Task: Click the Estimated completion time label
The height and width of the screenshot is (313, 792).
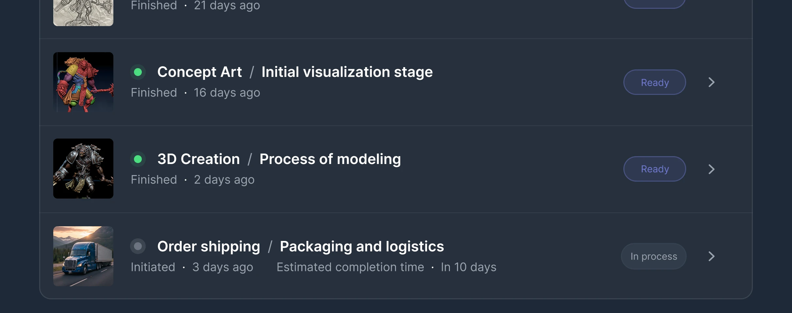Action: click(x=350, y=267)
